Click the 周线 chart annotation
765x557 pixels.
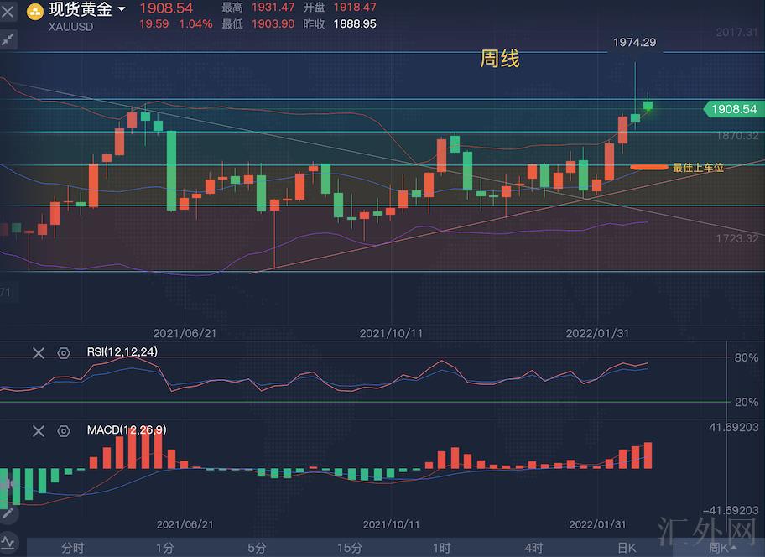click(500, 59)
